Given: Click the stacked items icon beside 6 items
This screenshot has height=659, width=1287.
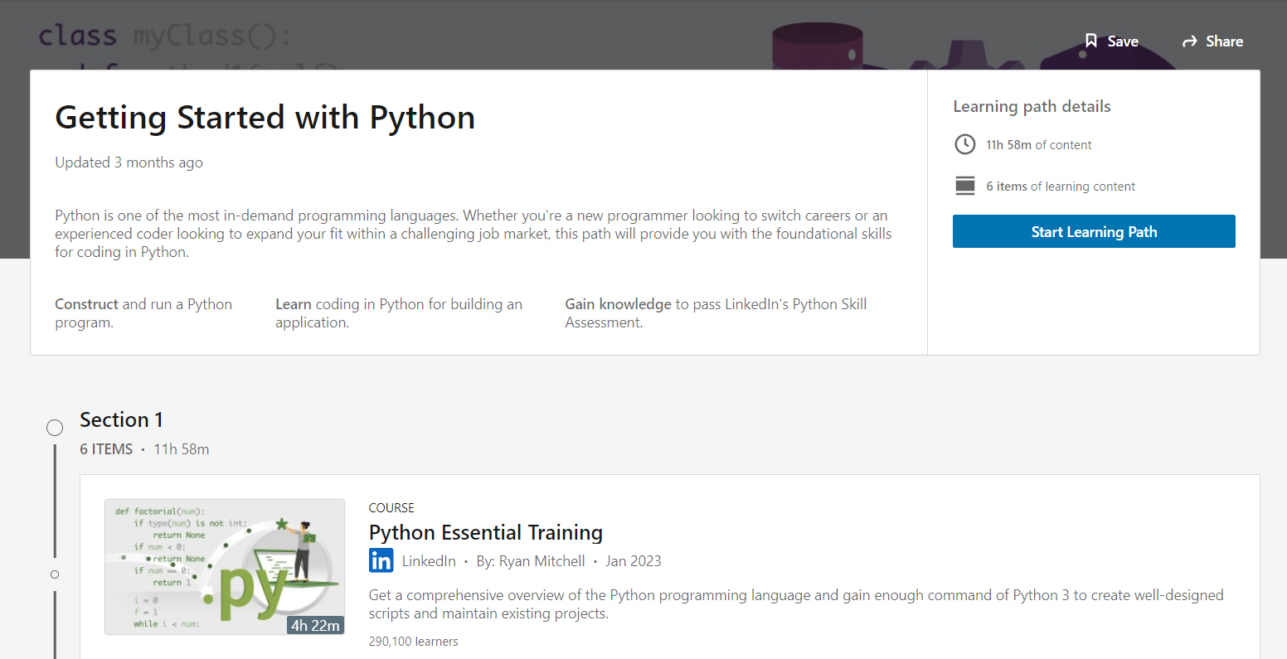Looking at the screenshot, I should coord(965,186).
